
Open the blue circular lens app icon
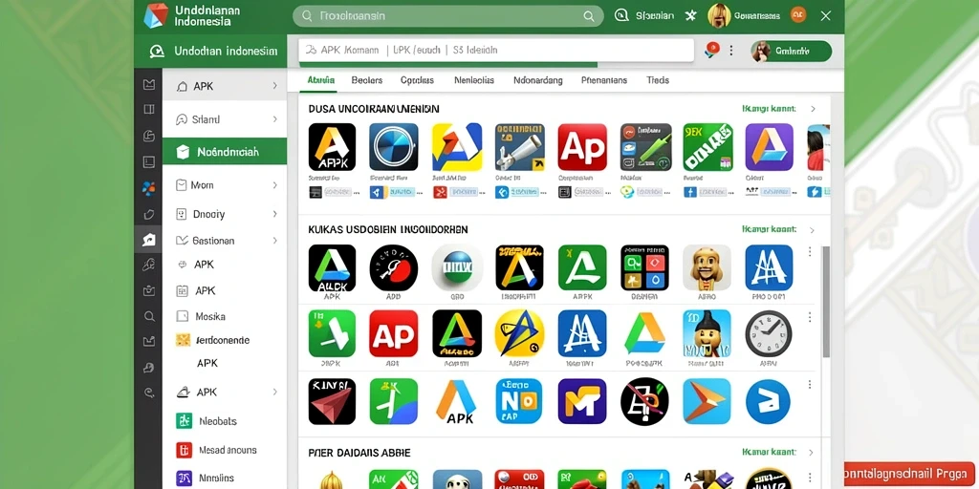coord(393,147)
